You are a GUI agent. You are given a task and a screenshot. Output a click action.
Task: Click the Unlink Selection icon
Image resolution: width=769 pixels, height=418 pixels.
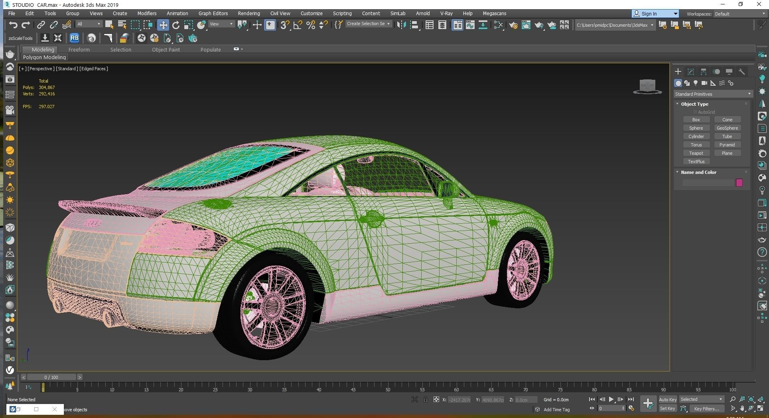tap(53, 25)
